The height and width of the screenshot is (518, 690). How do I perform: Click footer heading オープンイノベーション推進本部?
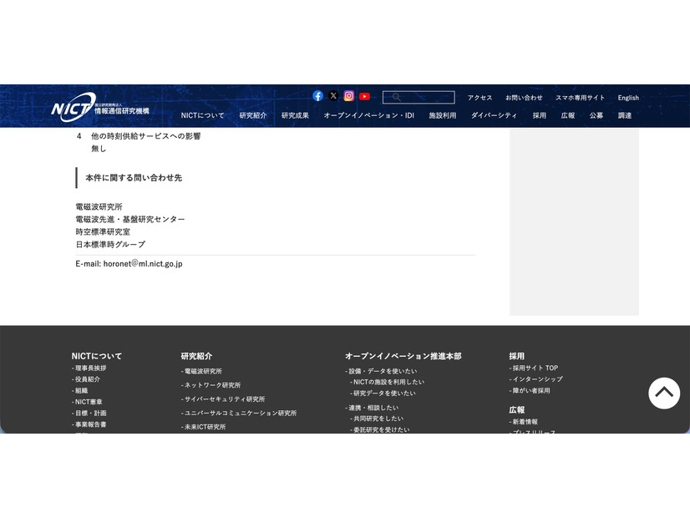[403, 356]
